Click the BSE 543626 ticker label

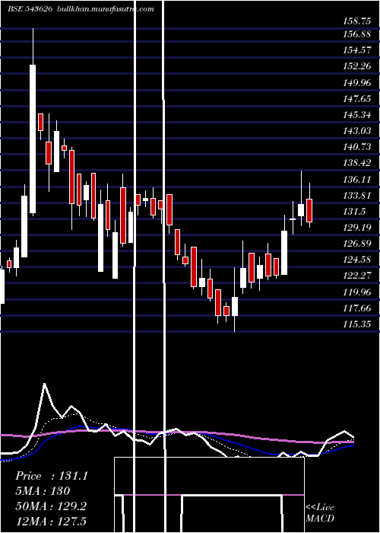pos(30,9)
